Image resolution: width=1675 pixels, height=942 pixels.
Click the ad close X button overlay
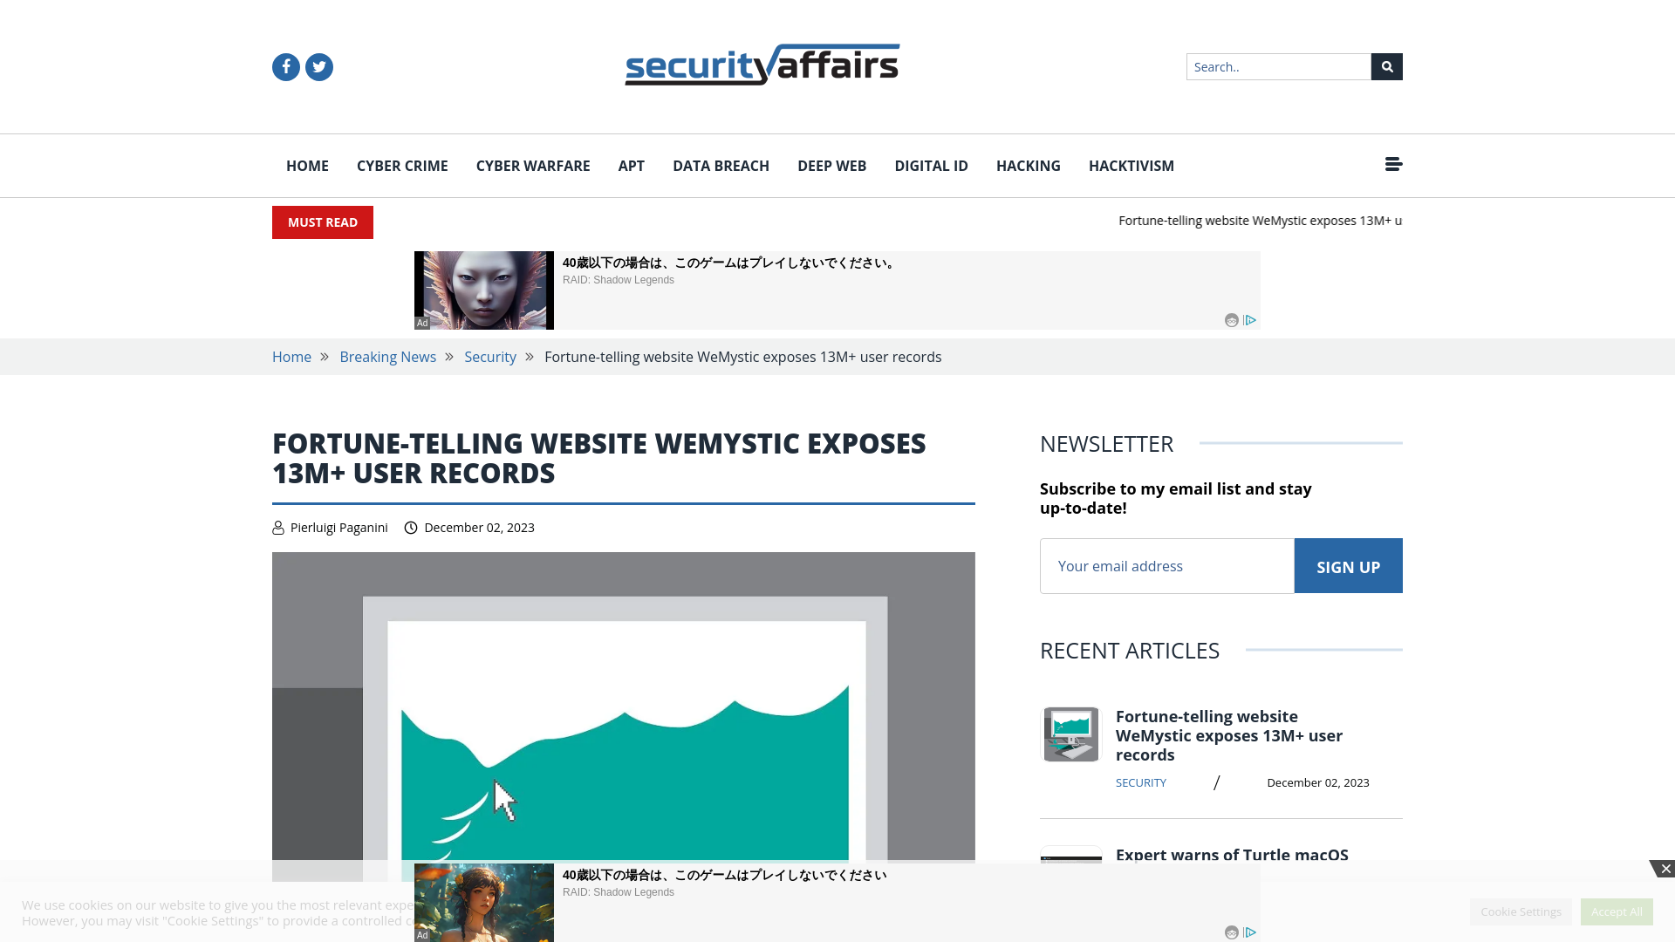tap(1667, 869)
